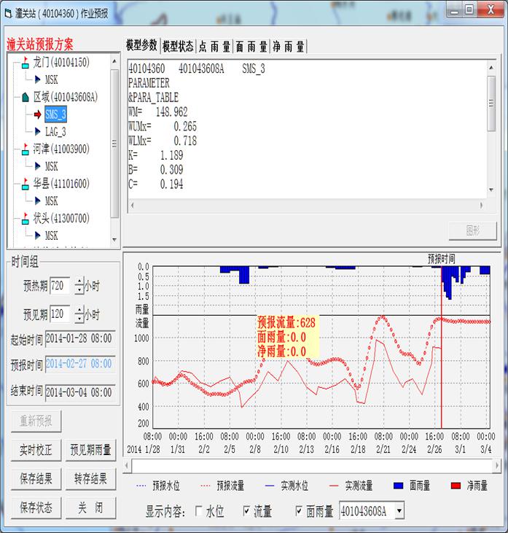Open the 401043608A region dropdown
508x533 pixels.
(399, 510)
